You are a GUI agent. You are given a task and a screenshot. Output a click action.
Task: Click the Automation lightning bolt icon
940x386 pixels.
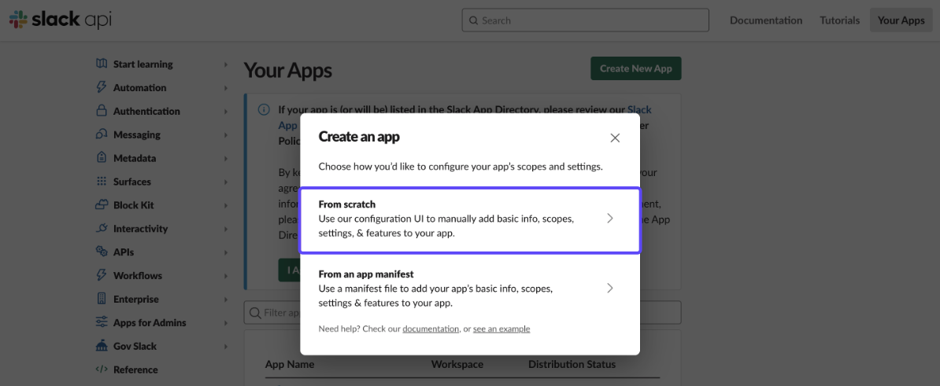point(102,87)
